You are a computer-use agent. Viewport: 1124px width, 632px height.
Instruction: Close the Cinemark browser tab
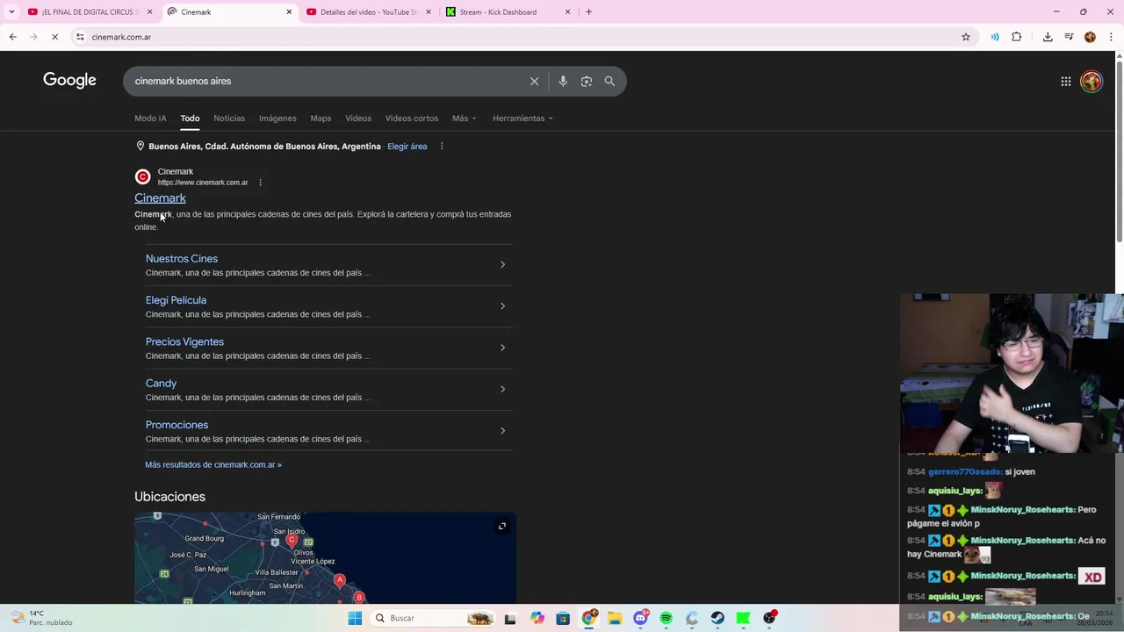[289, 11]
